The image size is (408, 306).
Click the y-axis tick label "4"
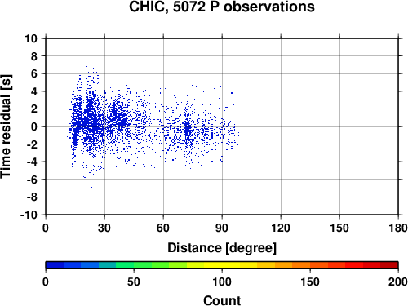pos(34,91)
